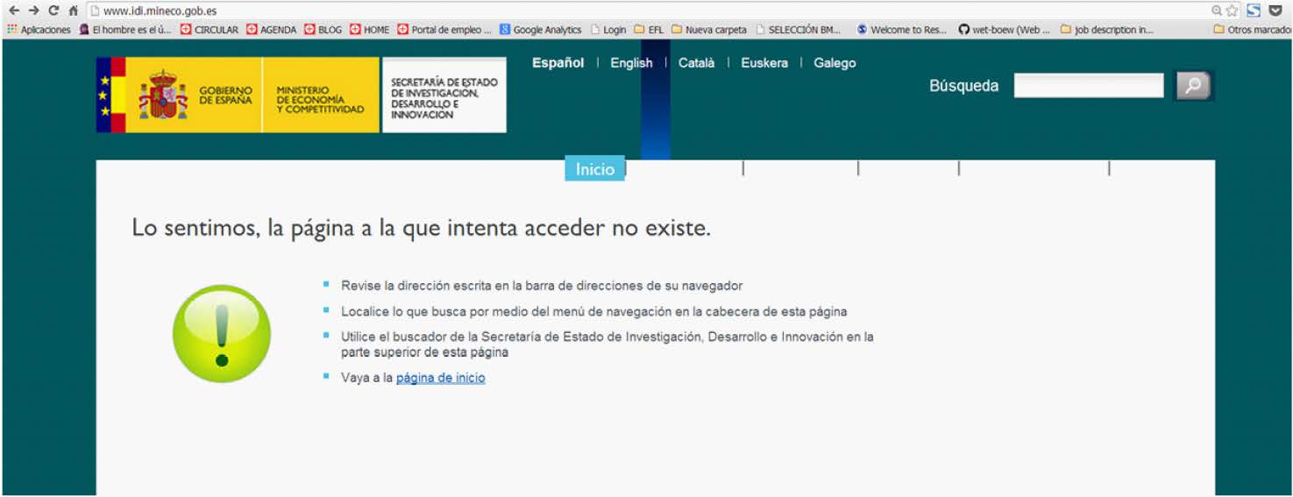Open the Pocket extension icon
The image size is (1293, 497).
pyautogui.click(x=1275, y=11)
